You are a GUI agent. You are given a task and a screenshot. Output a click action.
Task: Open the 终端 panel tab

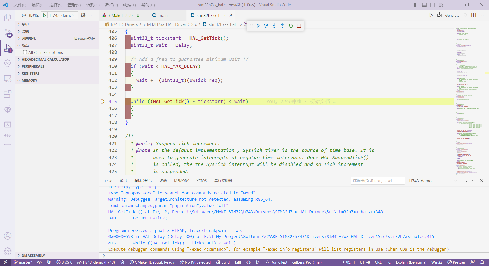pyautogui.click(x=163, y=181)
